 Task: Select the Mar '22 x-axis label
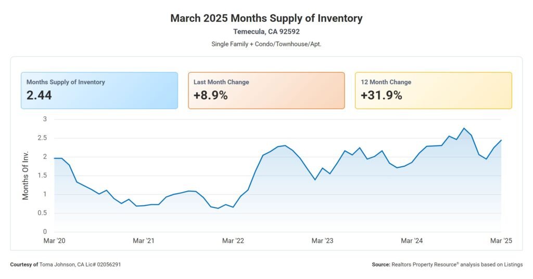[233, 241]
